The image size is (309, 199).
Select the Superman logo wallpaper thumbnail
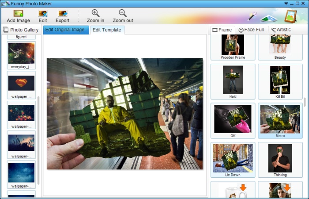21,85
